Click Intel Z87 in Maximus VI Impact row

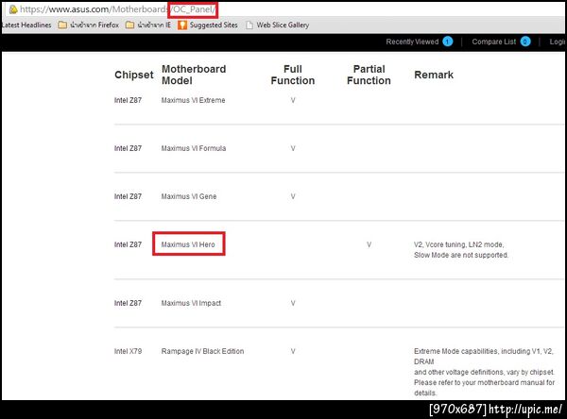click(x=128, y=303)
